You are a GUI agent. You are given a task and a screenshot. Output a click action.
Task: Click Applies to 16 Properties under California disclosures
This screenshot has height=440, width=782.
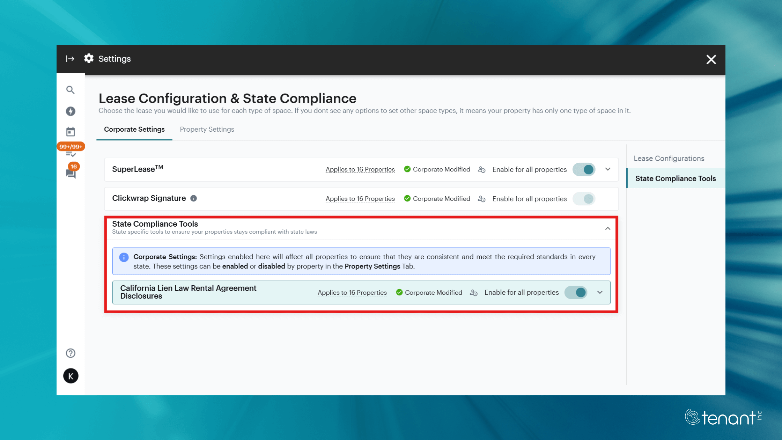(352, 293)
